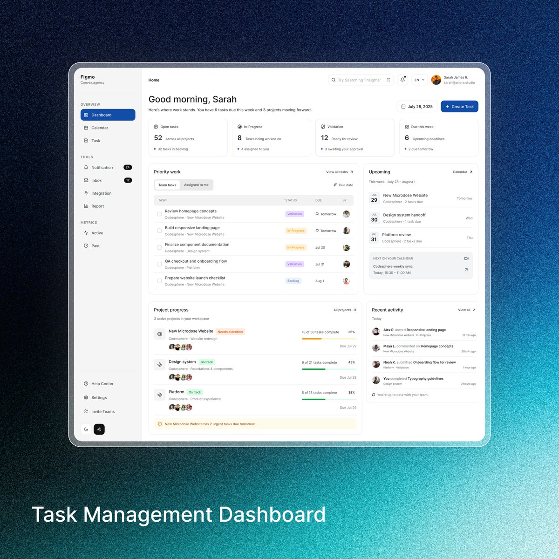Open Sarah James R. profile avatar
559x559 pixels.
pyautogui.click(x=436, y=80)
